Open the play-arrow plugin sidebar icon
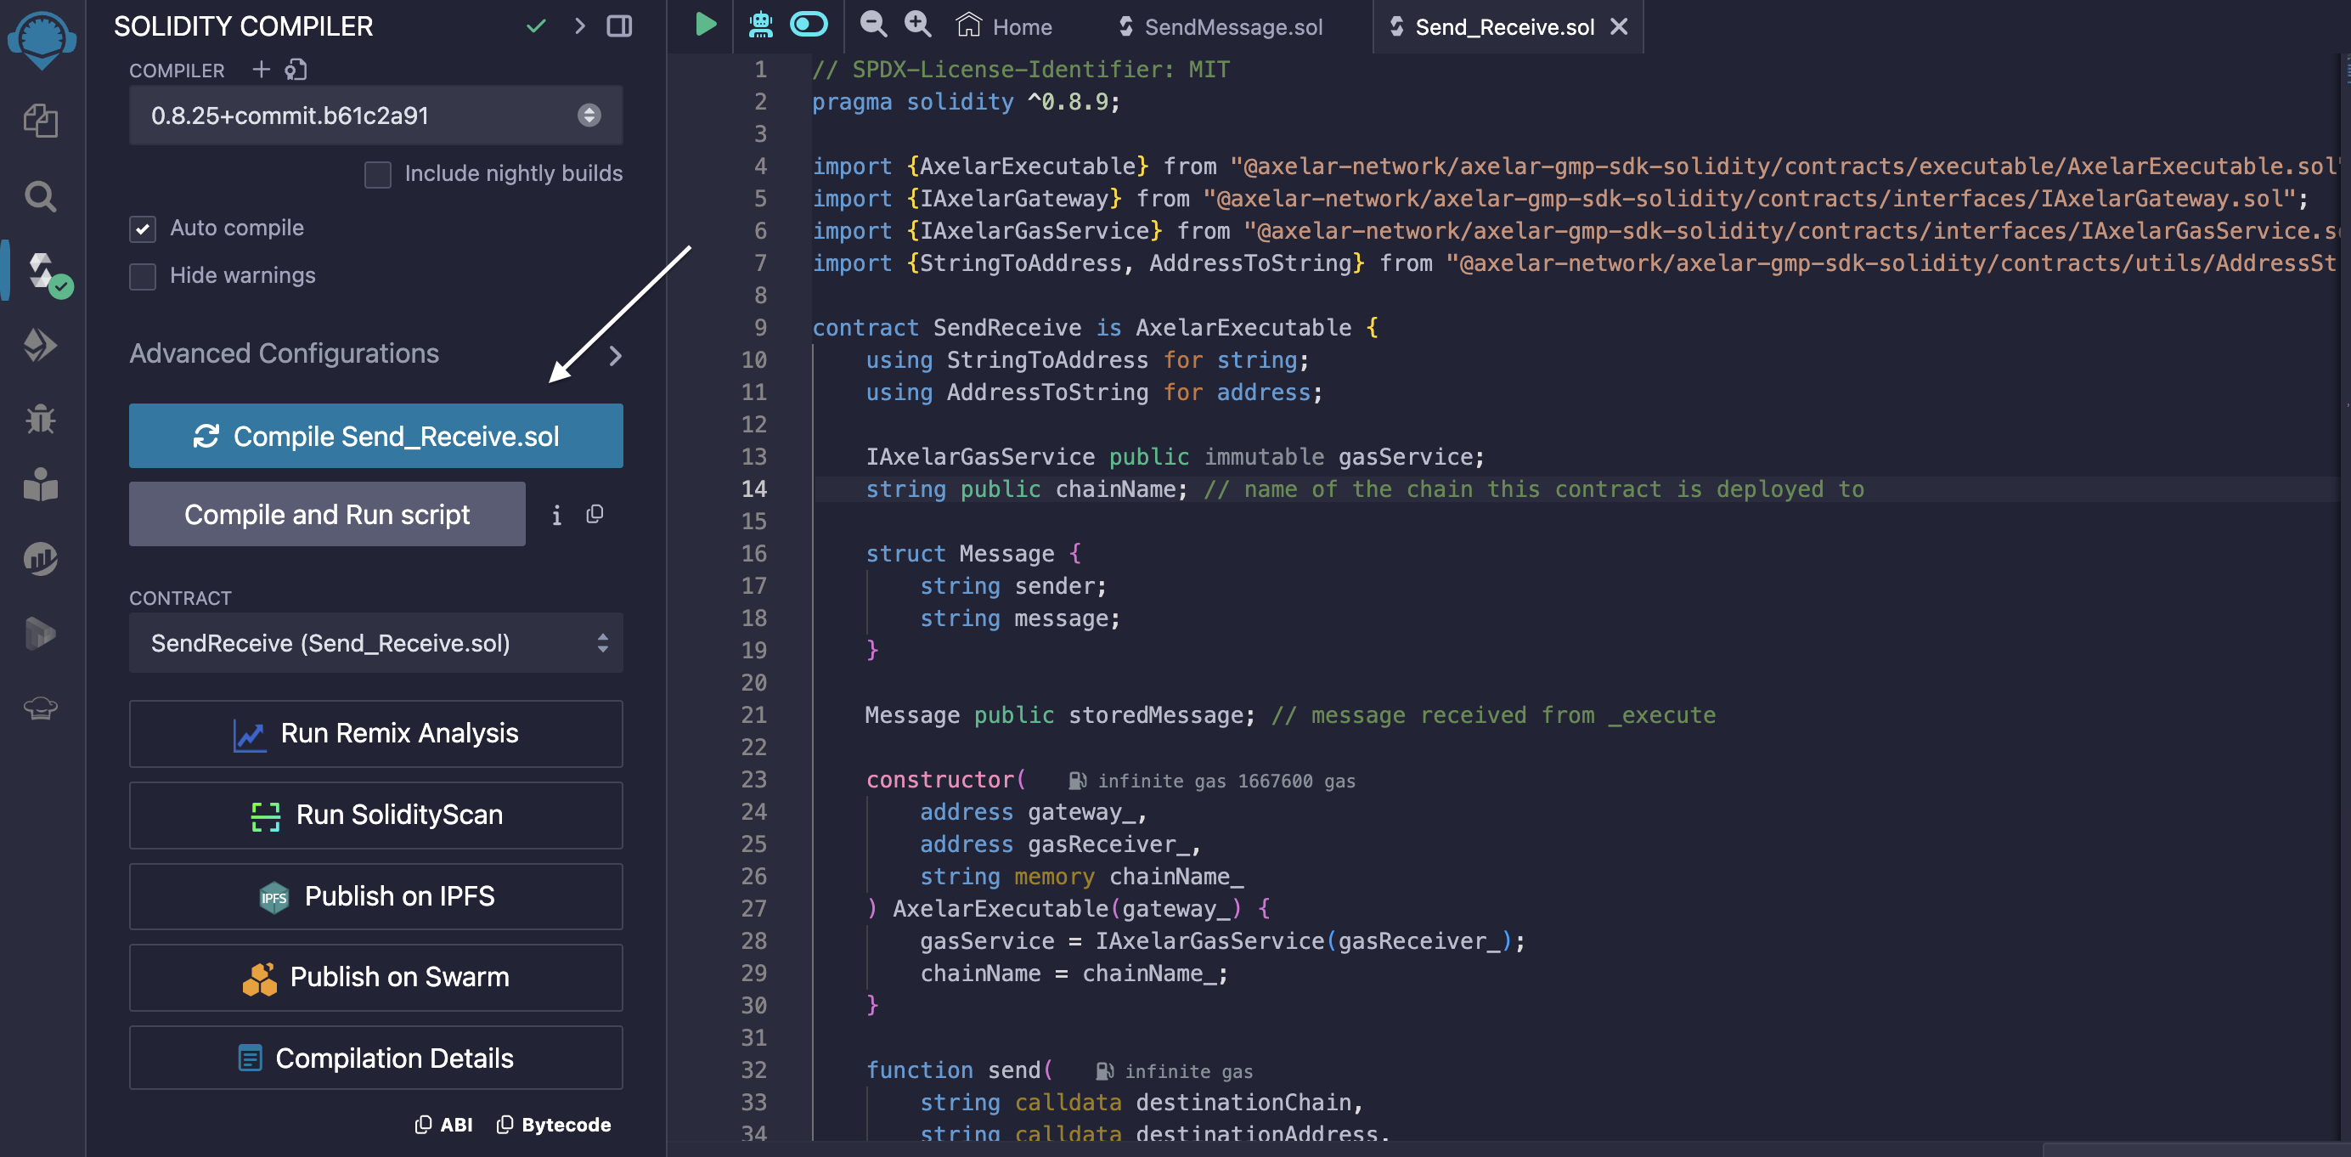Screen dimensions: 2351x1157 (41, 633)
